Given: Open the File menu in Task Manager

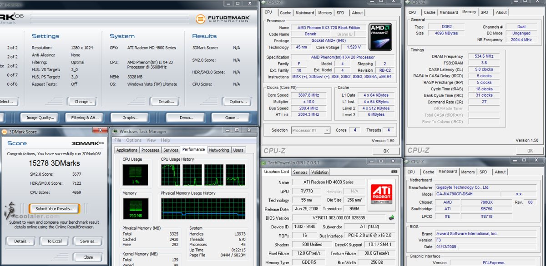Looking at the screenshot, I should tap(118, 140).
